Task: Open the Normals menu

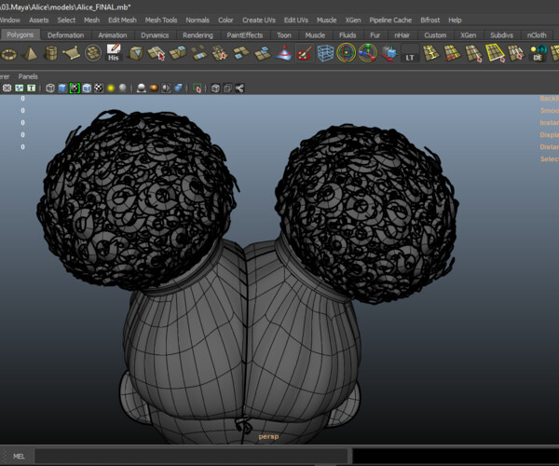Action: [x=198, y=20]
